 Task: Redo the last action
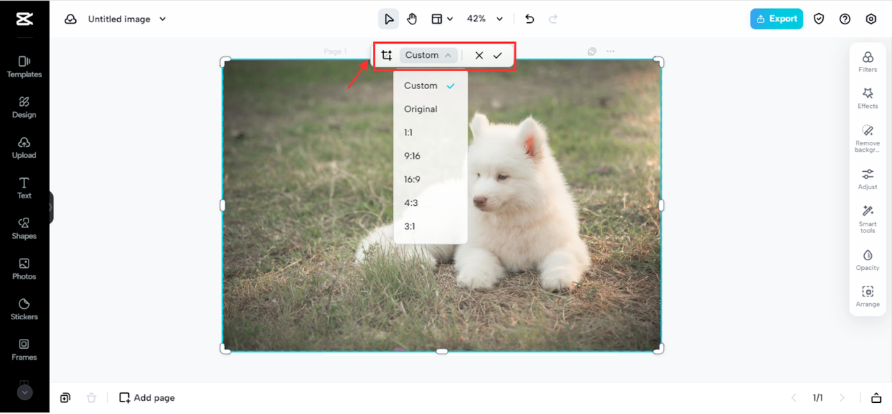553,19
